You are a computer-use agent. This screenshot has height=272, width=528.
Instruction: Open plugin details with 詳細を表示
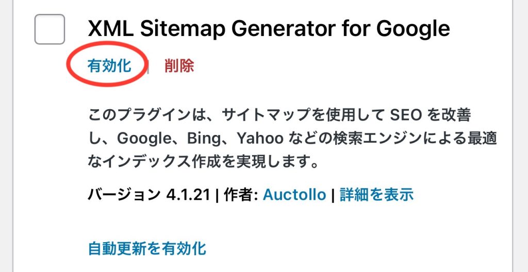click(376, 195)
